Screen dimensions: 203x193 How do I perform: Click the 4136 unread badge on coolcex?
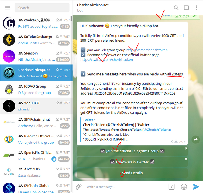tap(65, 27)
